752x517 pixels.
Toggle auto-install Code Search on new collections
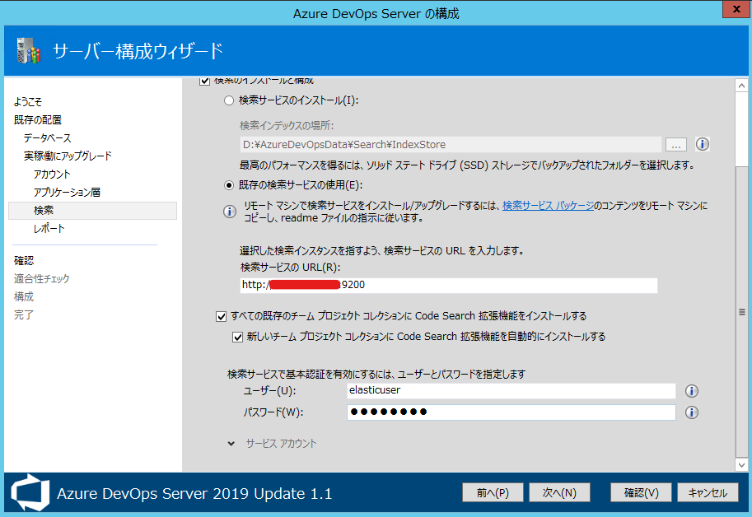(x=237, y=337)
